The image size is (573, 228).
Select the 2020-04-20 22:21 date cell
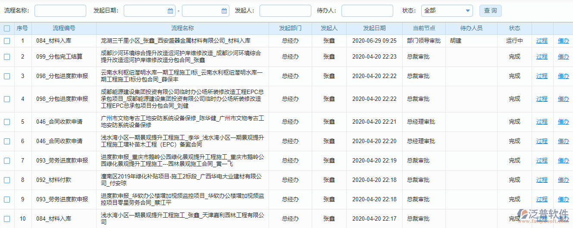(374, 122)
